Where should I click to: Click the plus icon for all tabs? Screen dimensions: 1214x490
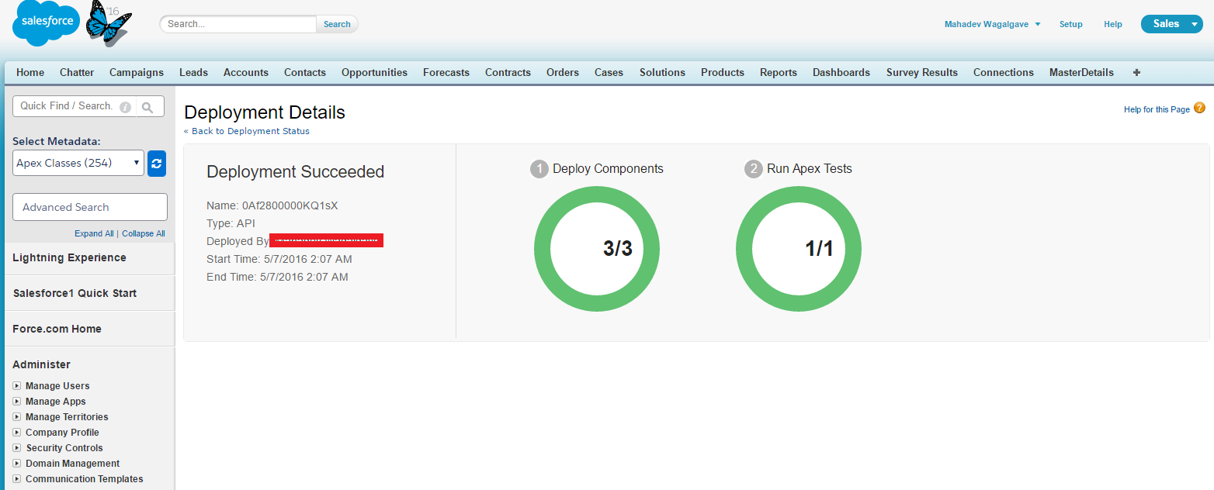click(x=1137, y=72)
